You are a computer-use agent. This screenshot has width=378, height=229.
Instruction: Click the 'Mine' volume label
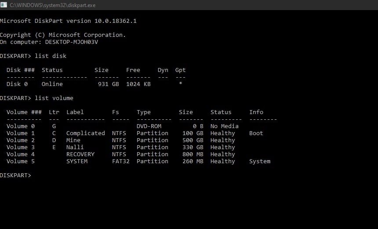tap(73, 140)
